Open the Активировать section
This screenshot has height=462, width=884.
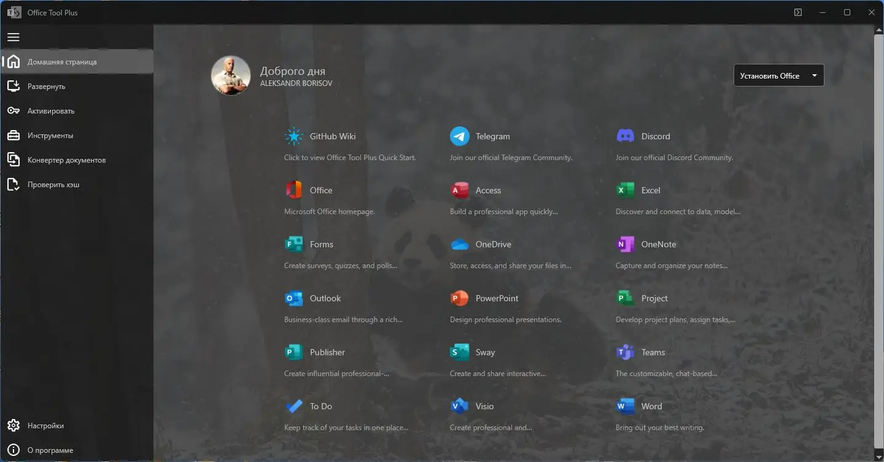77,110
